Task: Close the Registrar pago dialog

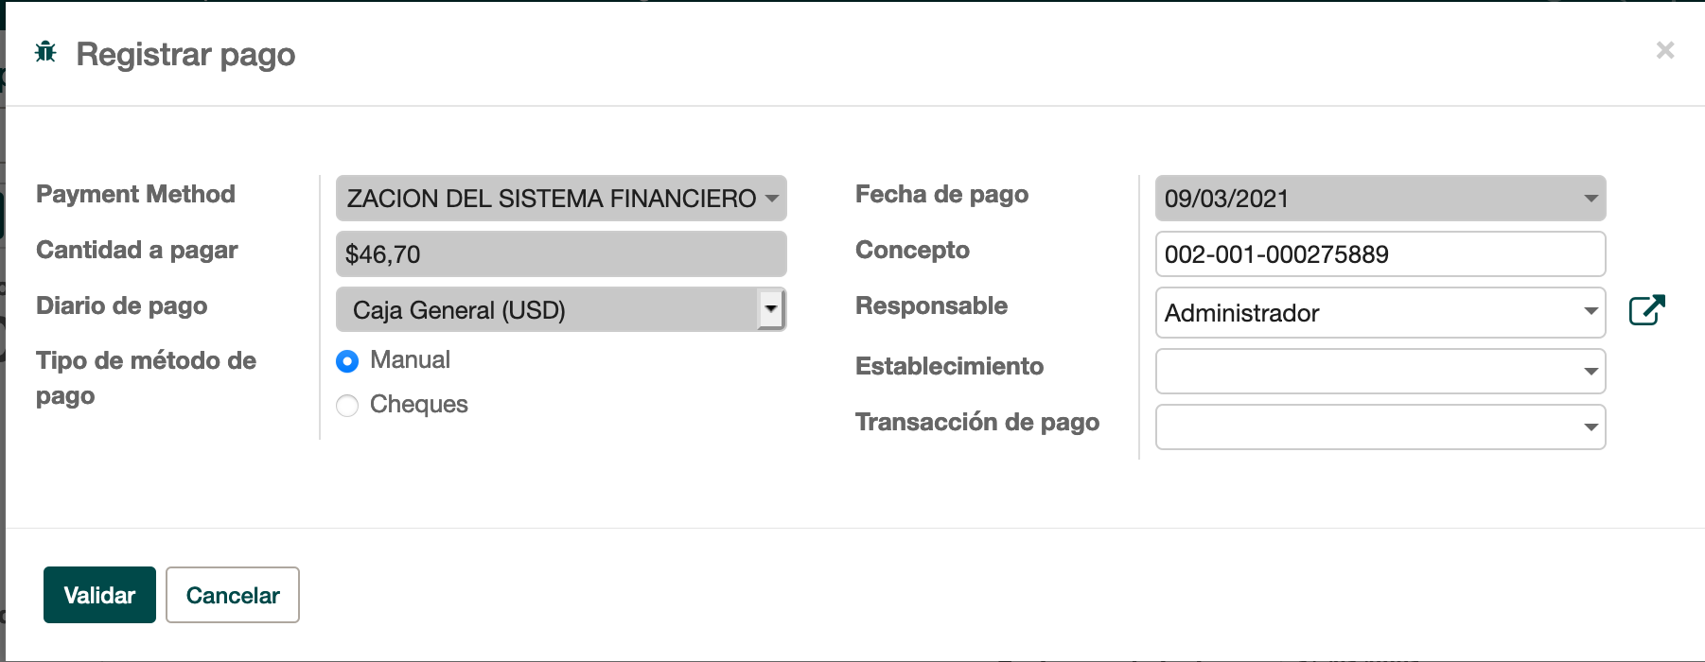Action: tap(1665, 50)
